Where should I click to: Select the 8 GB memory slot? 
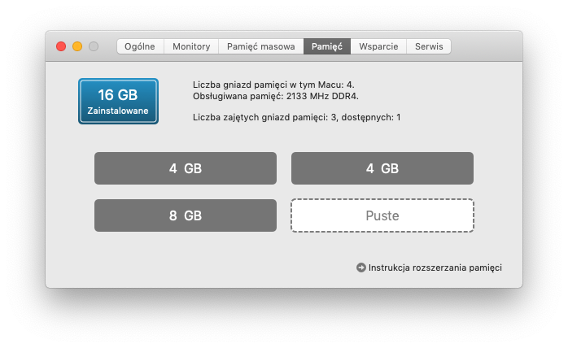point(186,215)
